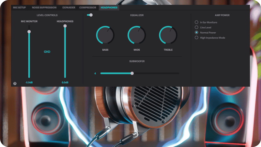Click the link icon between level sliders
Screen dimensions: 261x147
coord(47,52)
